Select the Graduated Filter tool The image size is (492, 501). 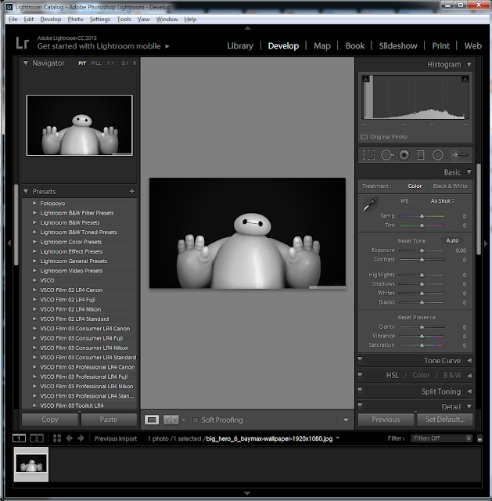click(x=421, y=155)
